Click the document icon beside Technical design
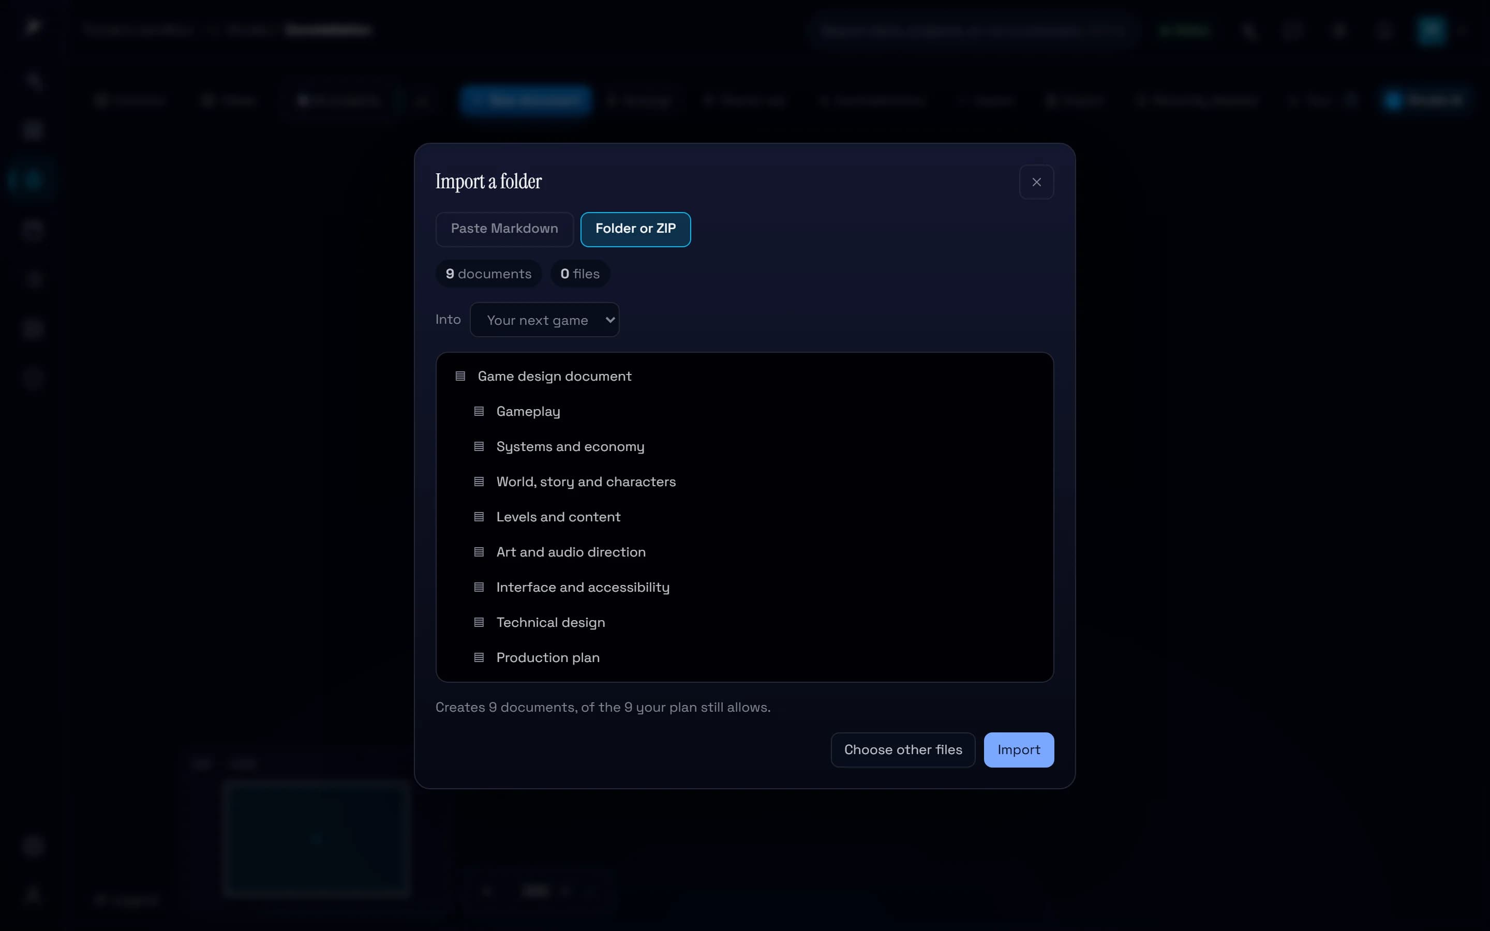 [479, 622]
